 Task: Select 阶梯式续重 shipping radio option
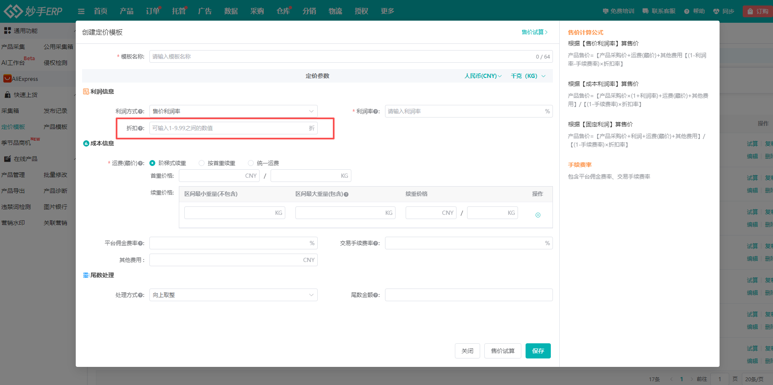pyautogui.click(x=152, y=163)
